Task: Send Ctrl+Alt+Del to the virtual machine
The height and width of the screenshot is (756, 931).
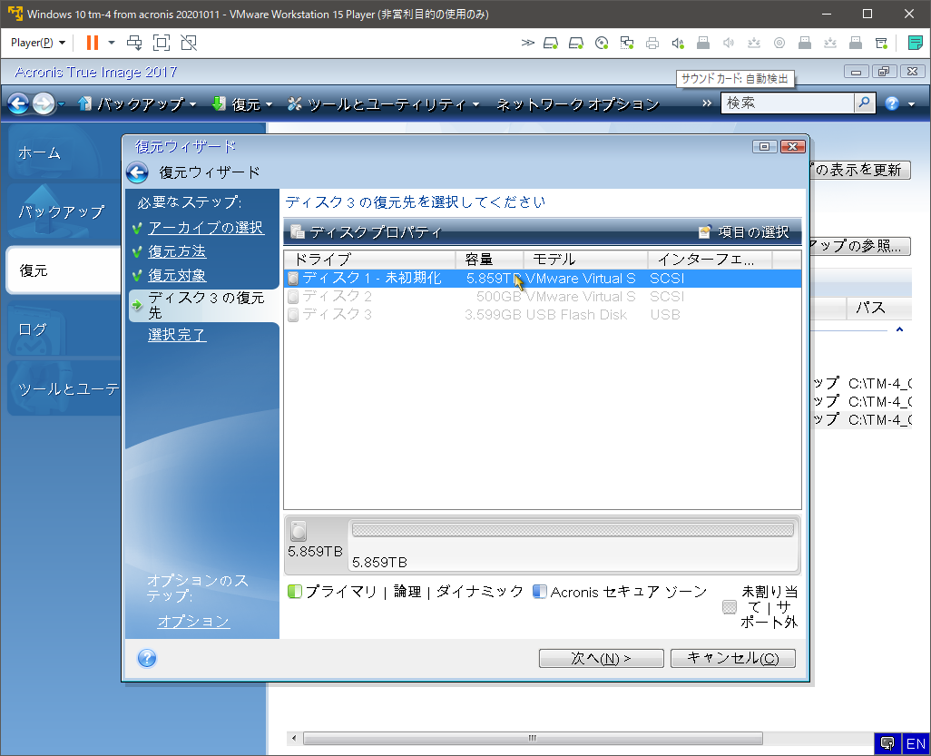Action: pos(135,43)
